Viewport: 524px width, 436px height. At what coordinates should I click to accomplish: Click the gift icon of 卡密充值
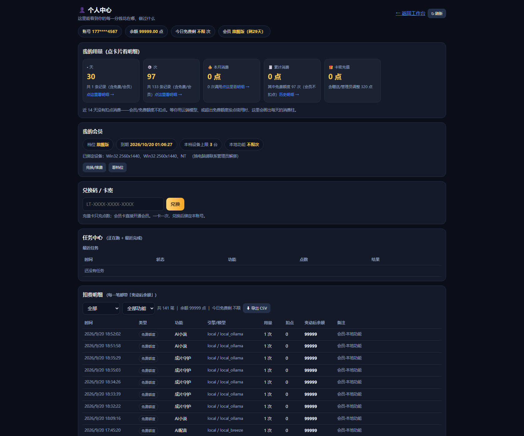(331, 67)
